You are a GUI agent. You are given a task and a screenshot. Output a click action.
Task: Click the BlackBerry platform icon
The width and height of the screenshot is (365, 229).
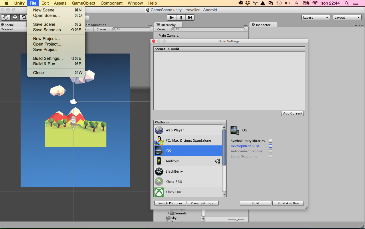(x=159, y=171)
